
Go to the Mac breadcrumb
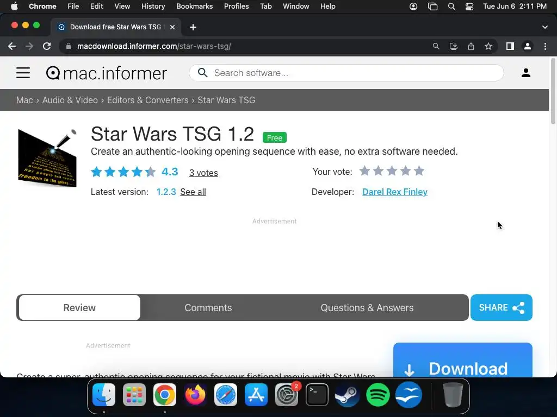click(24, 100)
